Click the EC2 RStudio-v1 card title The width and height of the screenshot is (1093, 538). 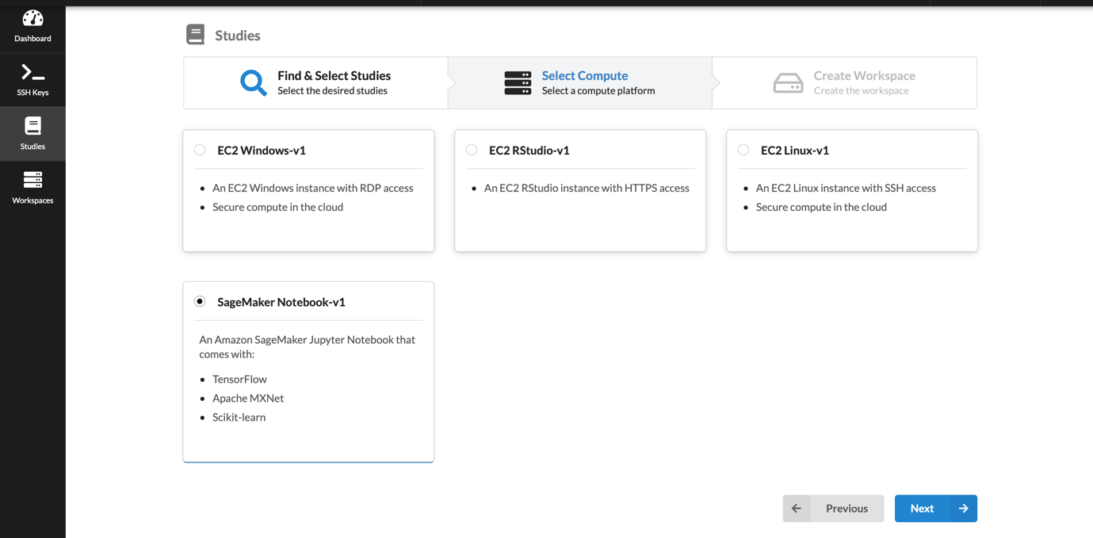tap(529, 150)
